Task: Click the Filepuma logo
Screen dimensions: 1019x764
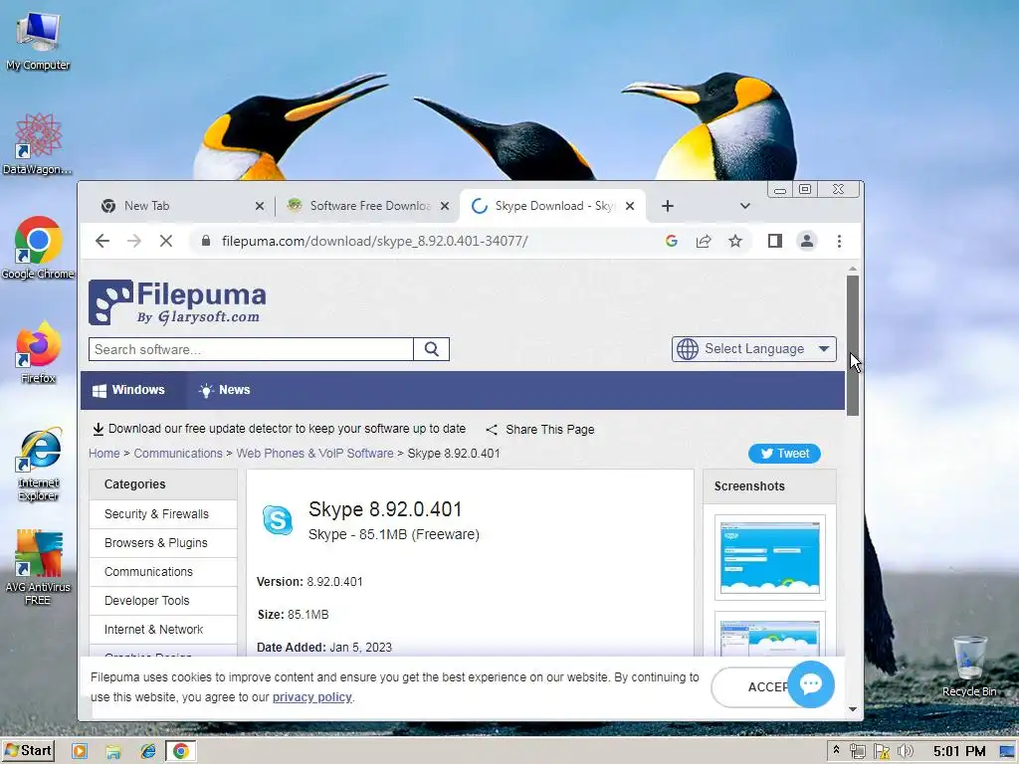Action: click(177, 302)
